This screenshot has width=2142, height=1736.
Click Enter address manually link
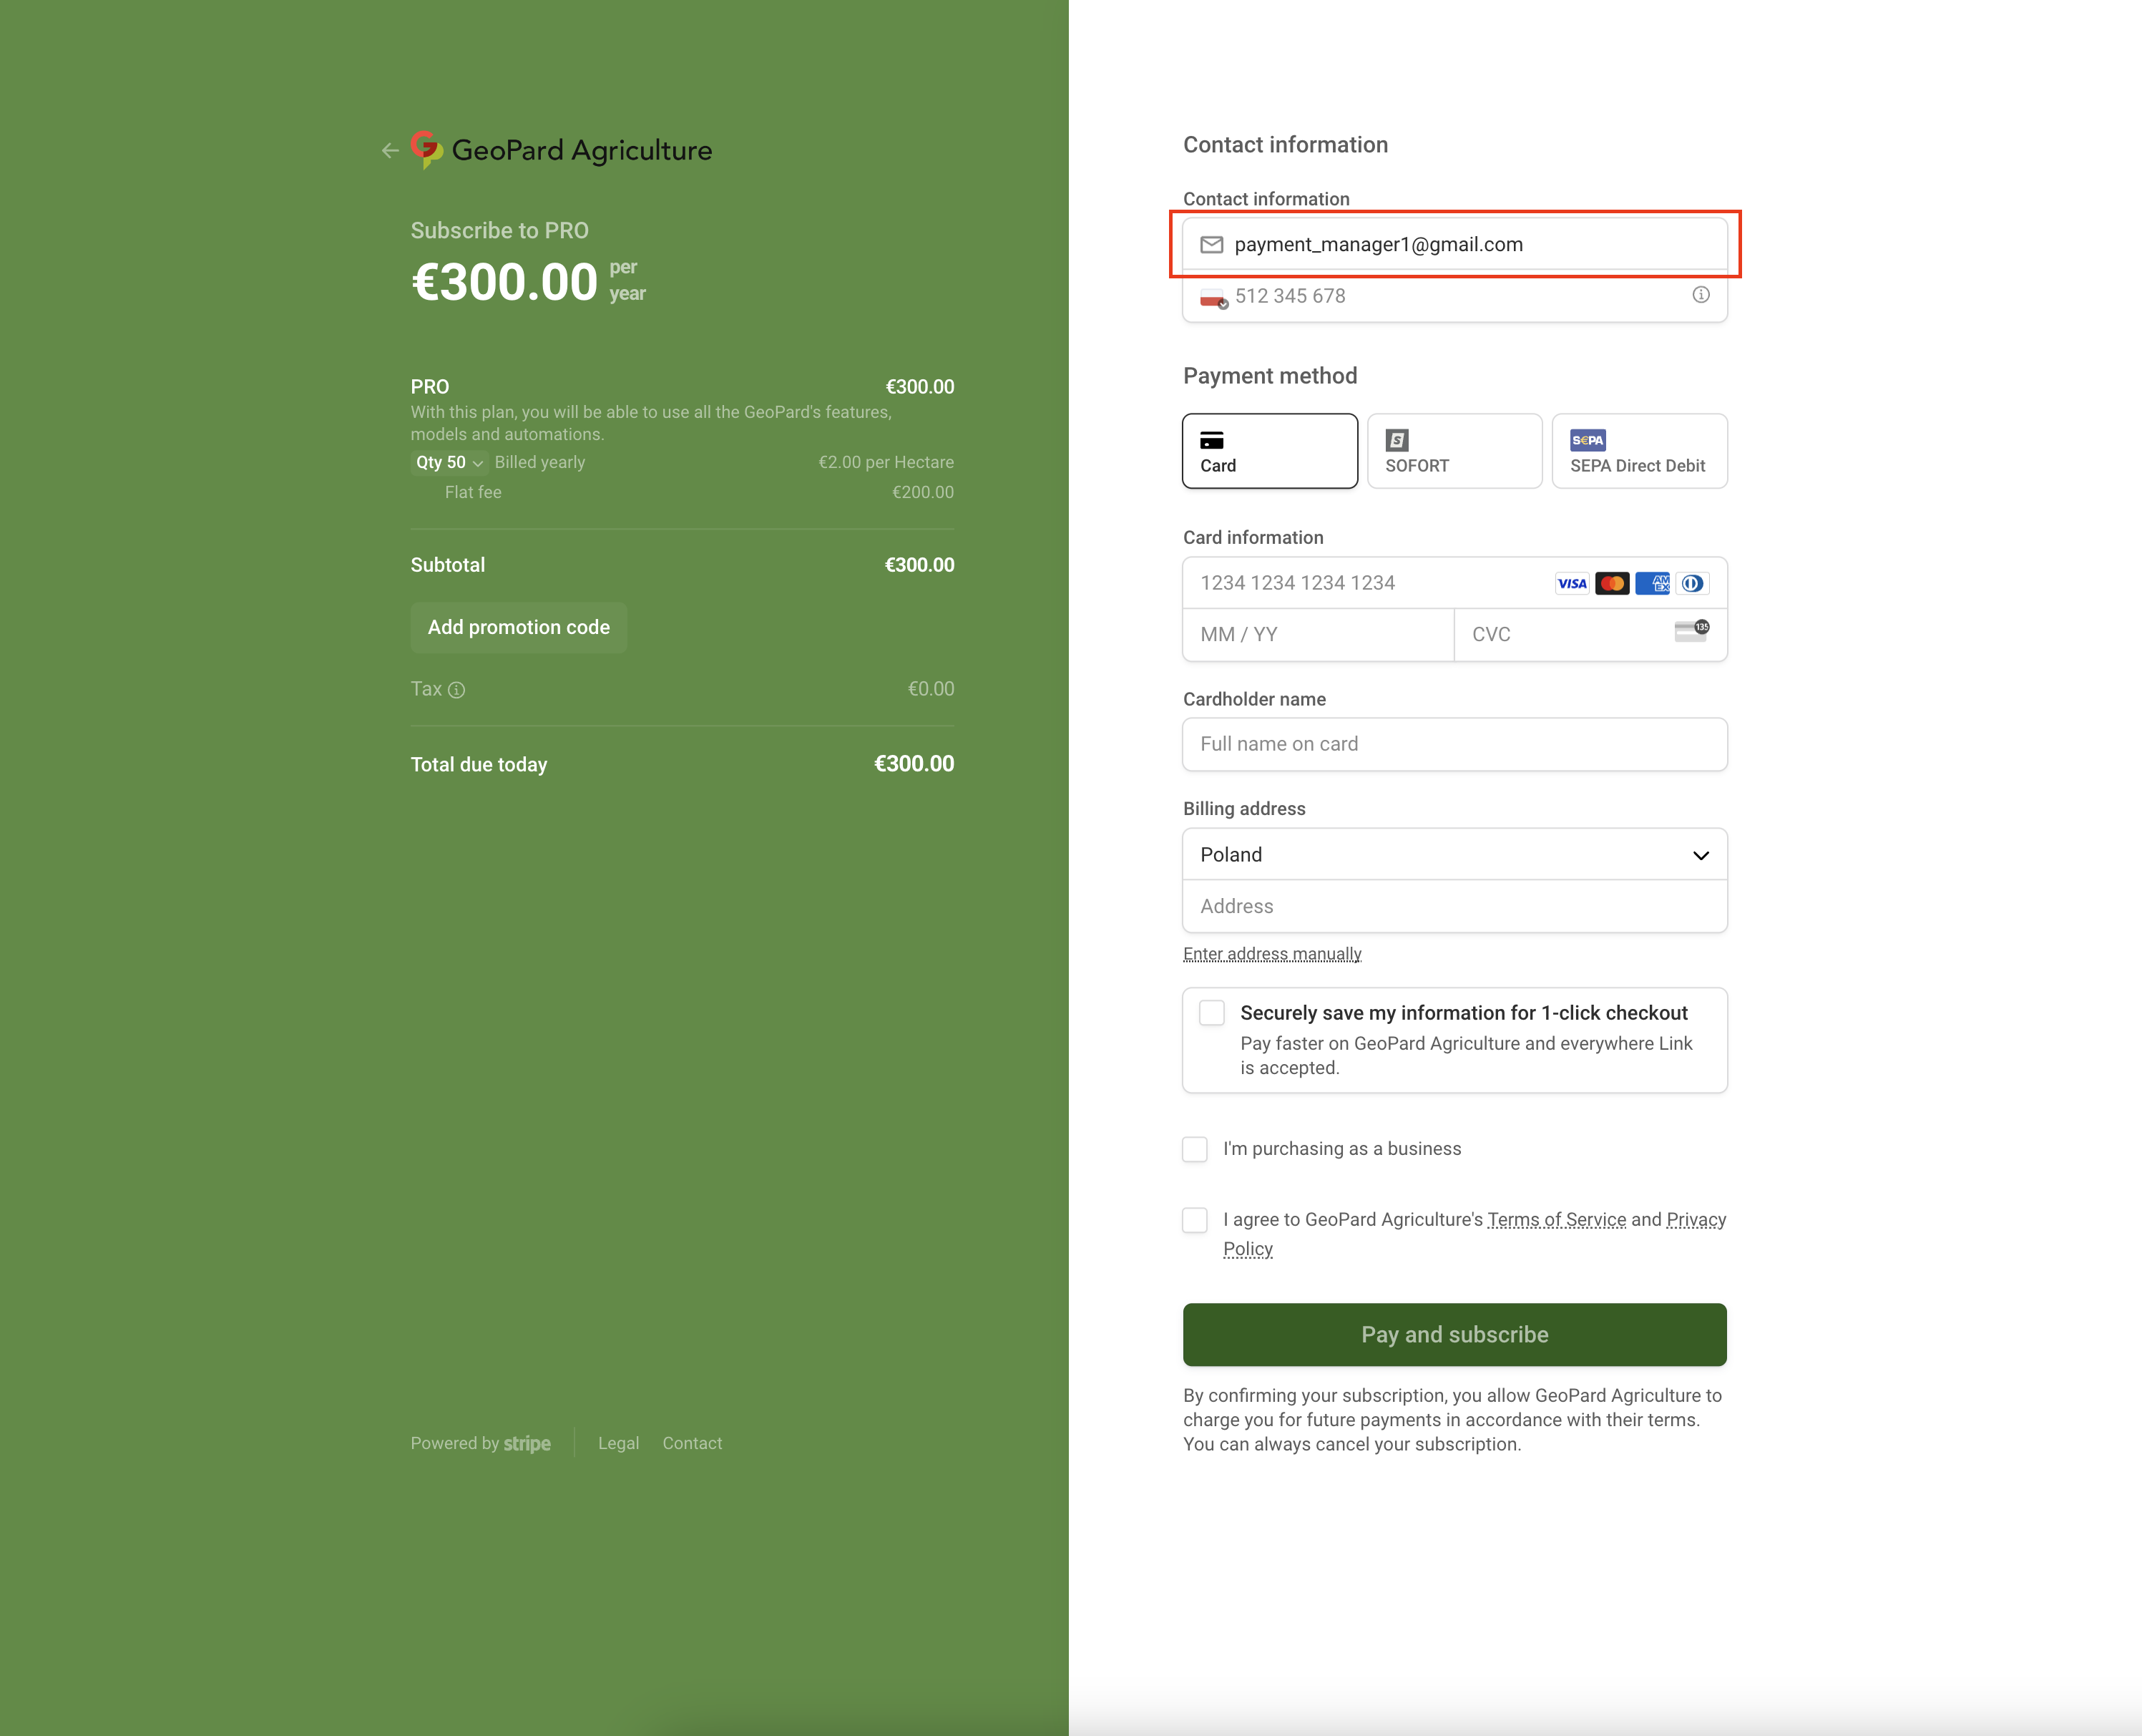1271,954
